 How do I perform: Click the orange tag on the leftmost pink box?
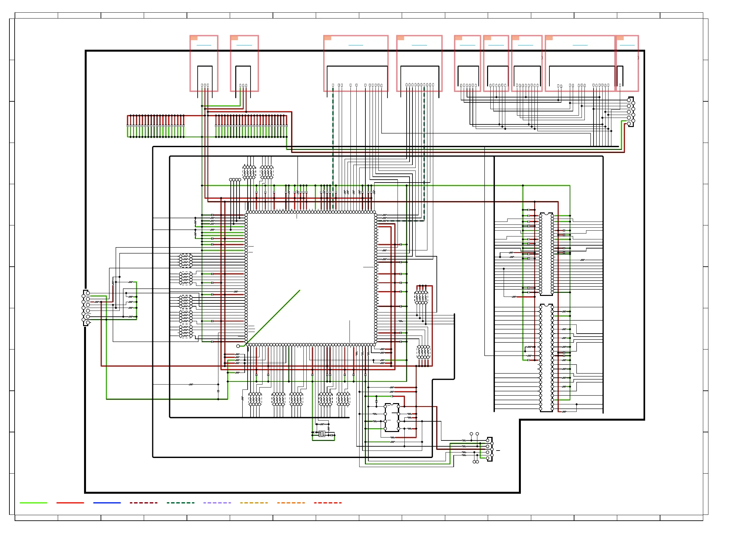194,38
